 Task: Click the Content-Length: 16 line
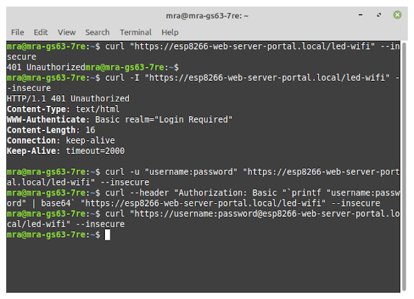51,130
